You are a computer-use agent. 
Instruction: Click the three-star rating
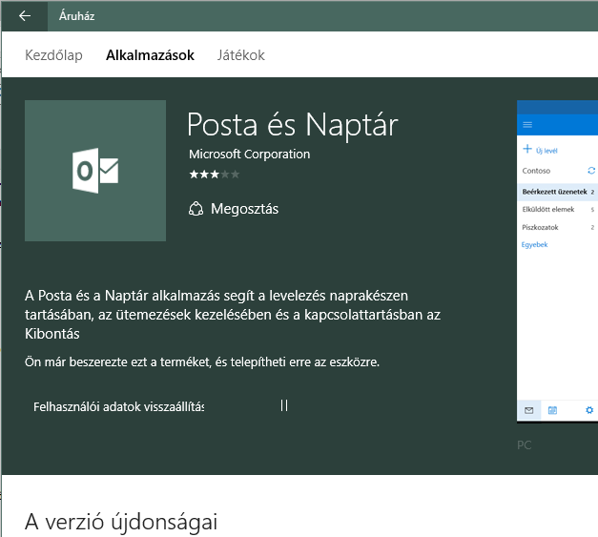tap(215, 175)
